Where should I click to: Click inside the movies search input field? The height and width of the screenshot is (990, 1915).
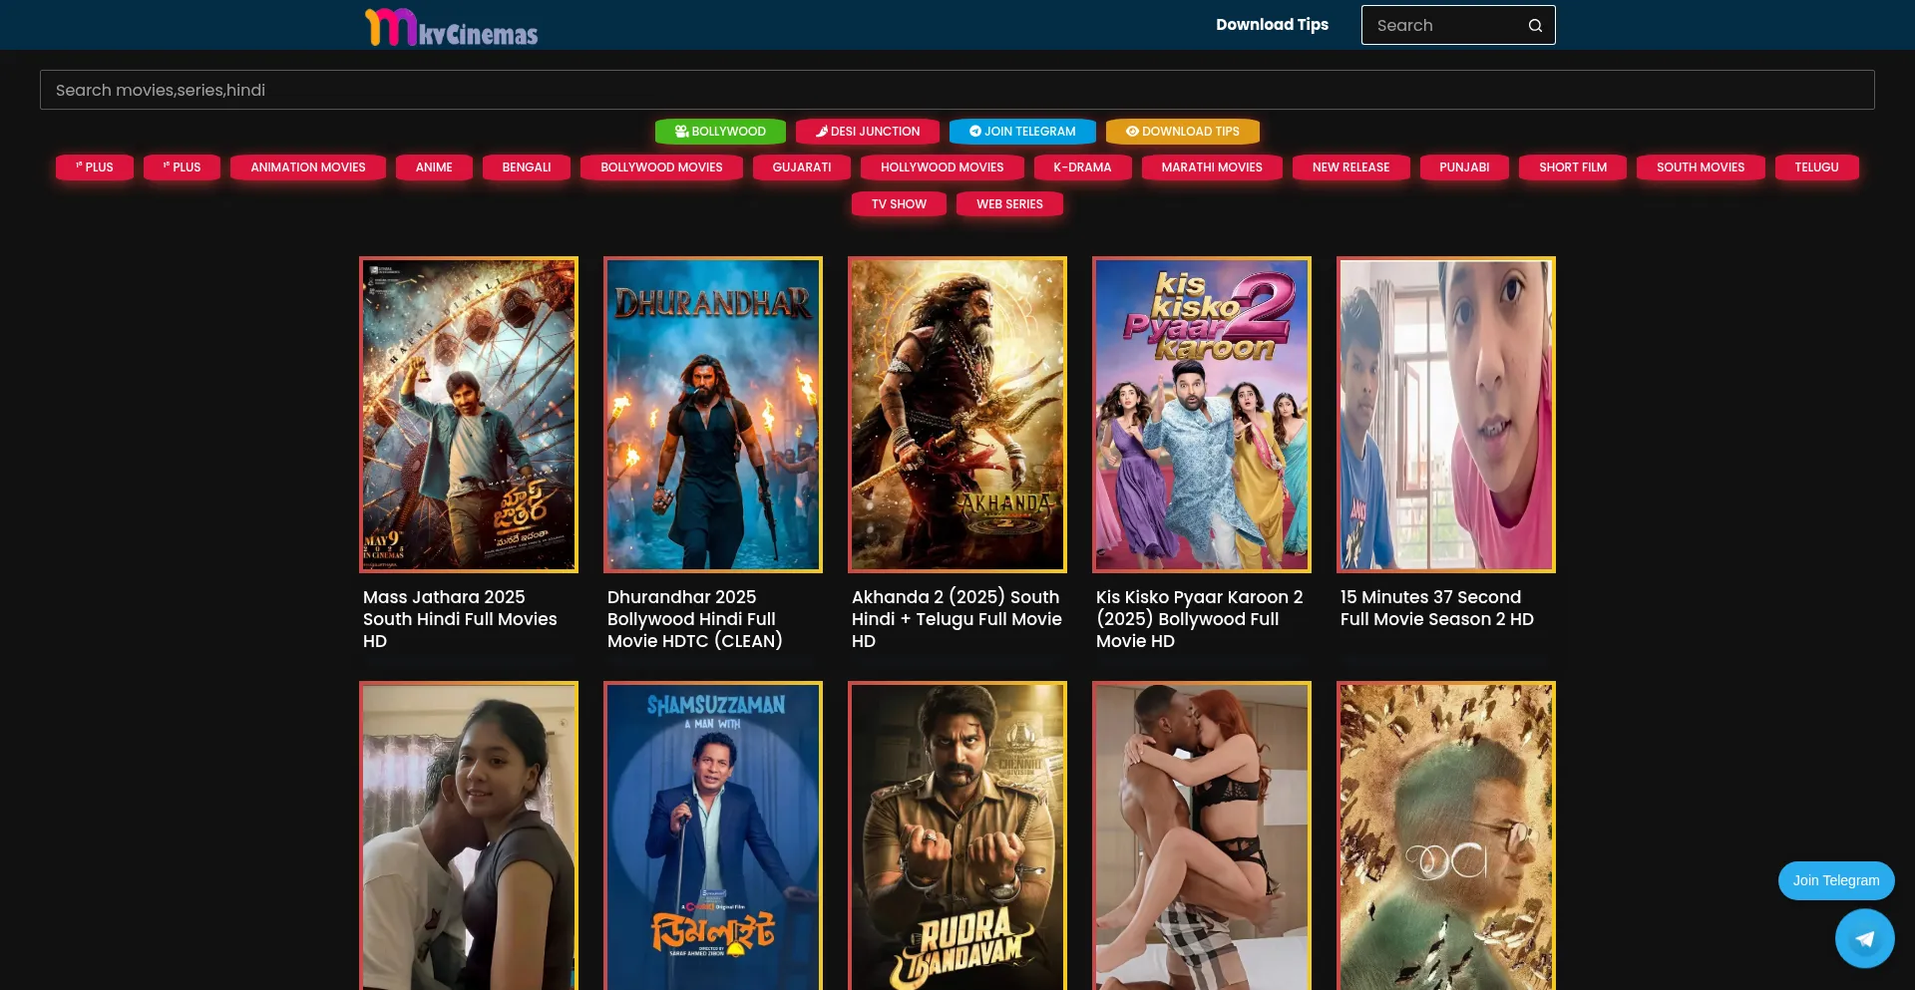(x=957, y=90)
